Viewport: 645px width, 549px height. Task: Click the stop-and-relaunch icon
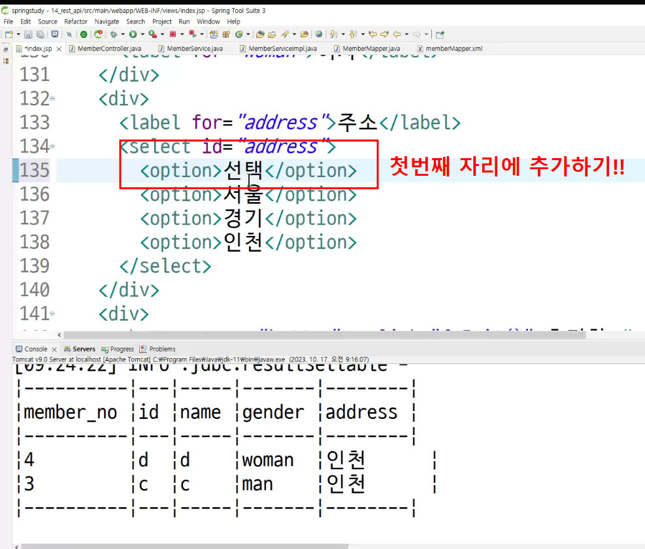[x=193, y=34]
